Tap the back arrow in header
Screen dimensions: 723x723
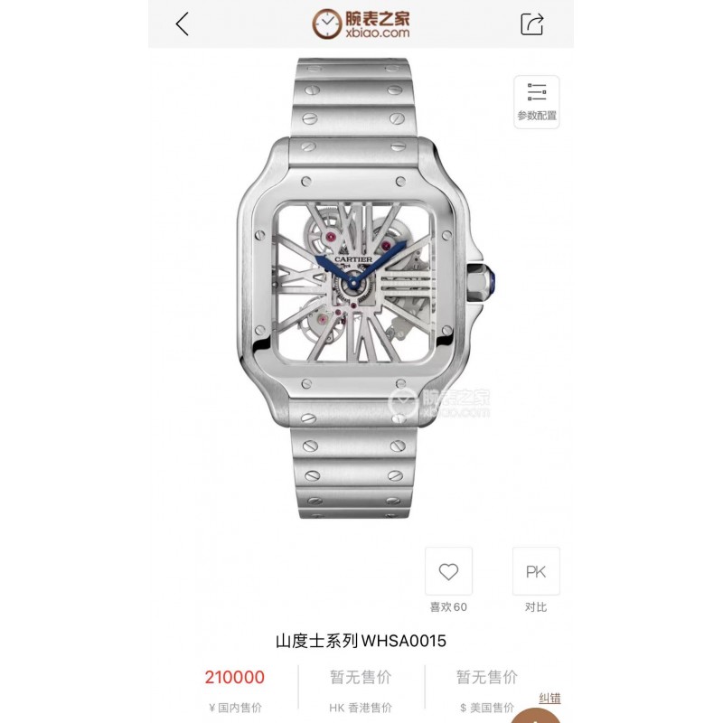click(183, 24)
